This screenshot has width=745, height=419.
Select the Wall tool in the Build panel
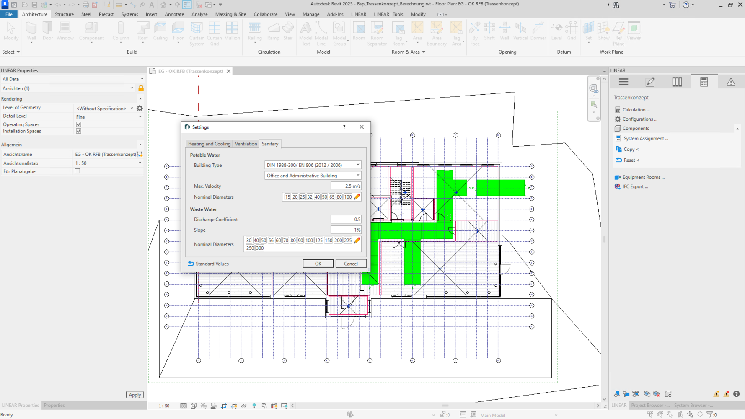click(31, 31)
